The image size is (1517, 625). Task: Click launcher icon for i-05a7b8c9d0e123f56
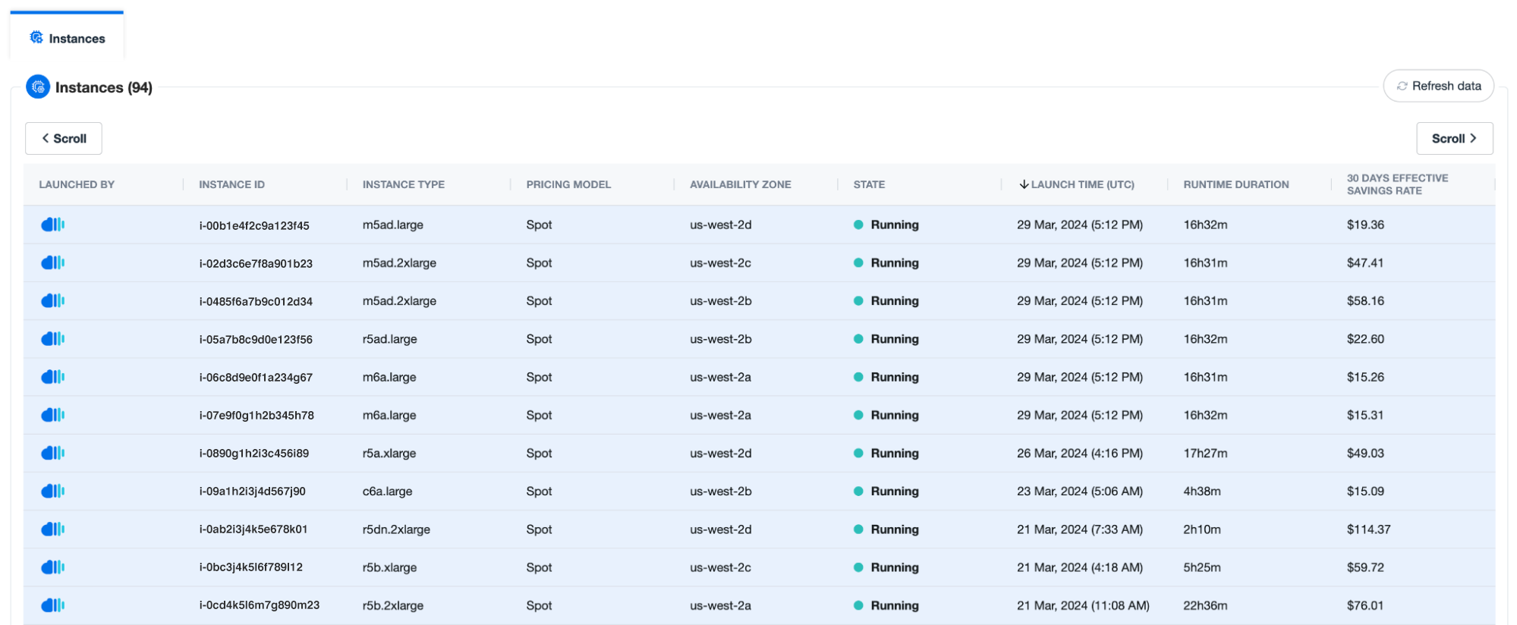point(52,338)
